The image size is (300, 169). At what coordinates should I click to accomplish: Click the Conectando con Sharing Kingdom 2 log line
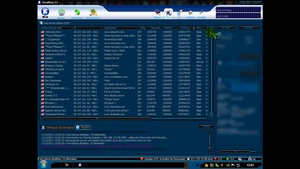(x=105, y=138)
